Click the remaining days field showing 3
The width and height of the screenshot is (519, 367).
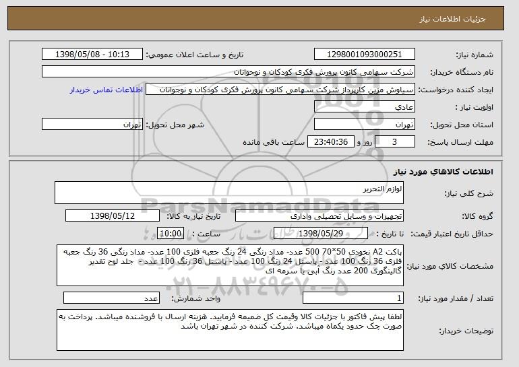pos(395,142)
